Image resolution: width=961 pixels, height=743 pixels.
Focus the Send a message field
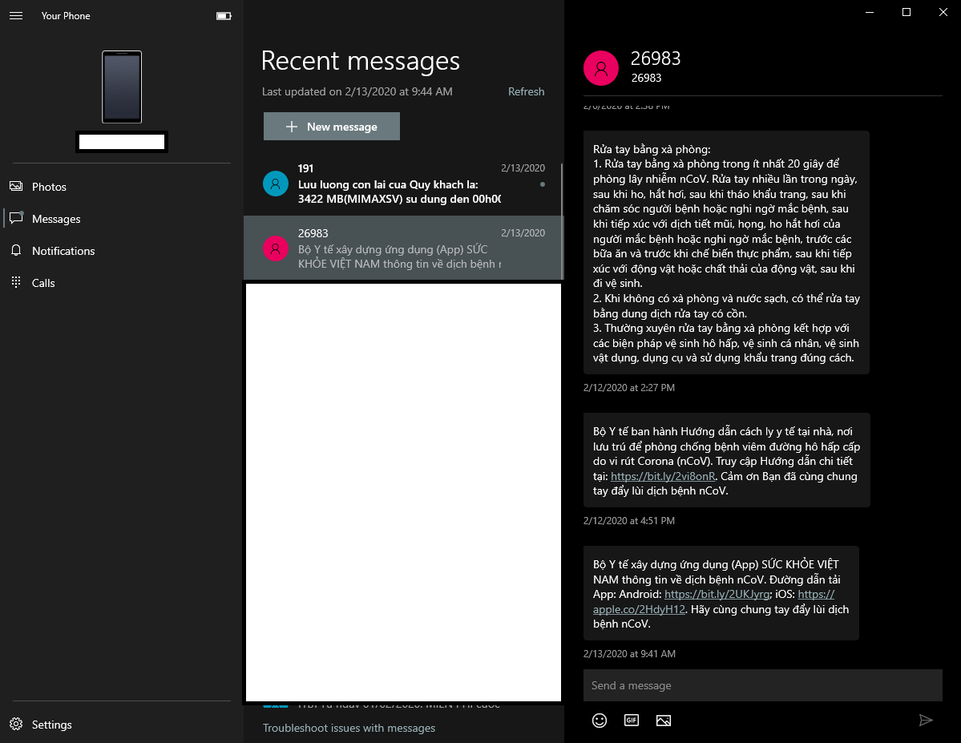762,685
